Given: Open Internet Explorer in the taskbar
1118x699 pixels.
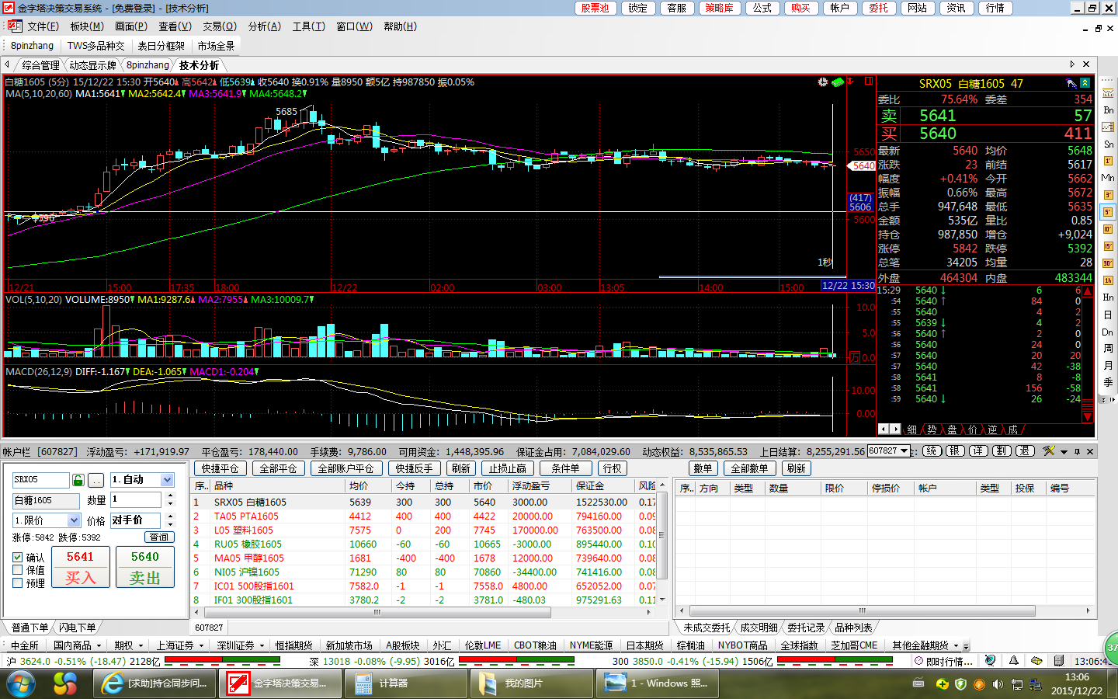Looking at the screenshot, I should click(x=113, y=683).
